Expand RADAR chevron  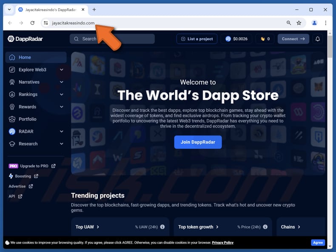[x=62, y=131]
